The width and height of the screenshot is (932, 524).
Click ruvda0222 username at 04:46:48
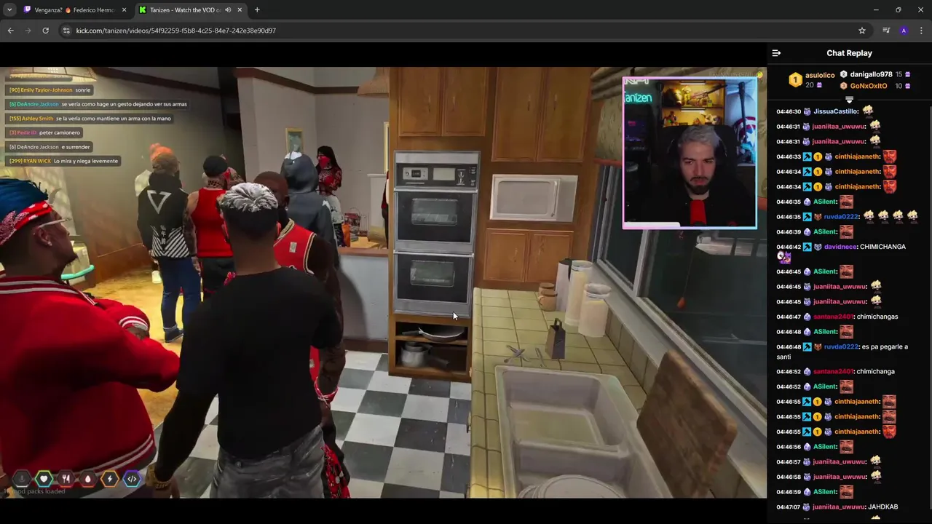841,346
